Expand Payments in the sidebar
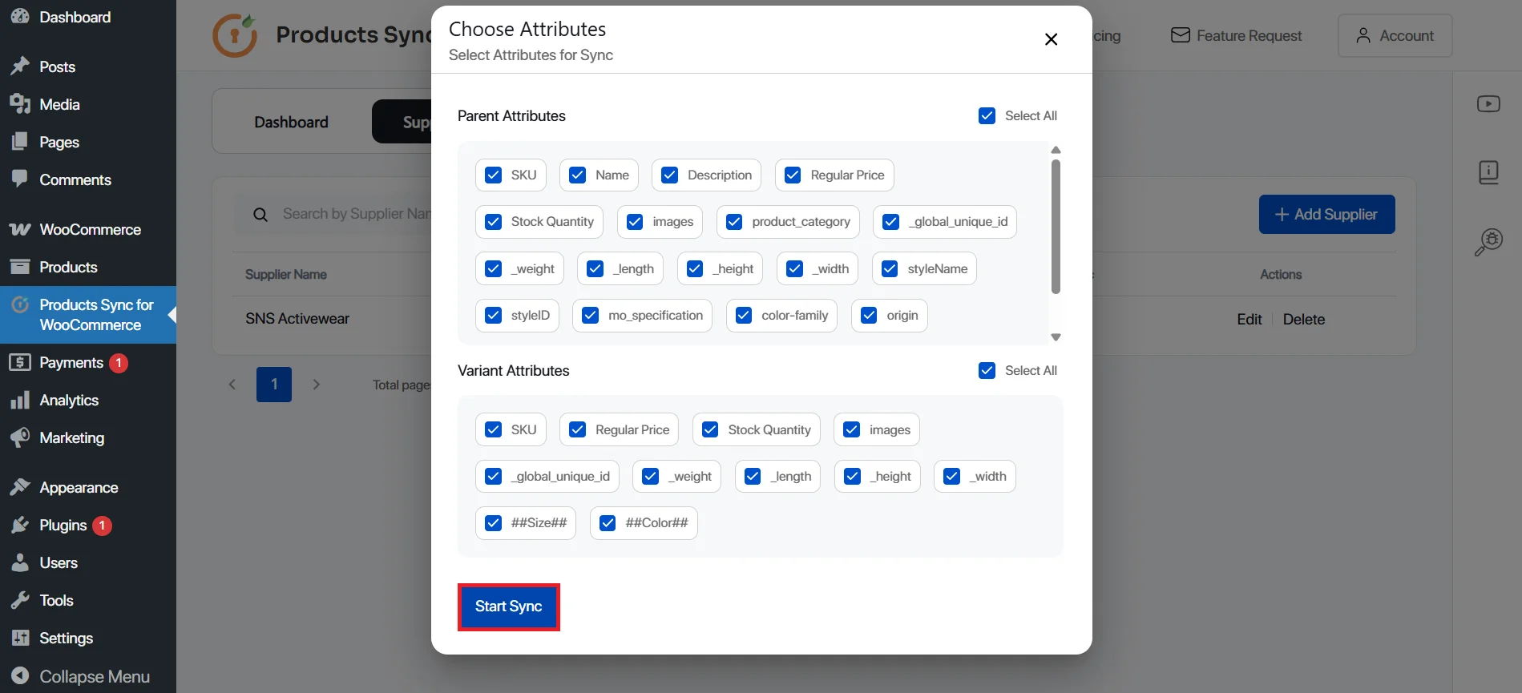This screenshot has width=1522, height=693. [x=71, y=362]
